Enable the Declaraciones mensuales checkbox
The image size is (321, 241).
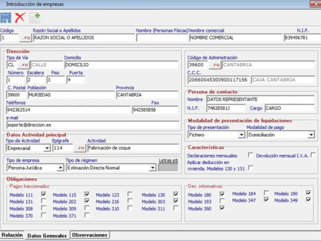pos(250,155)
